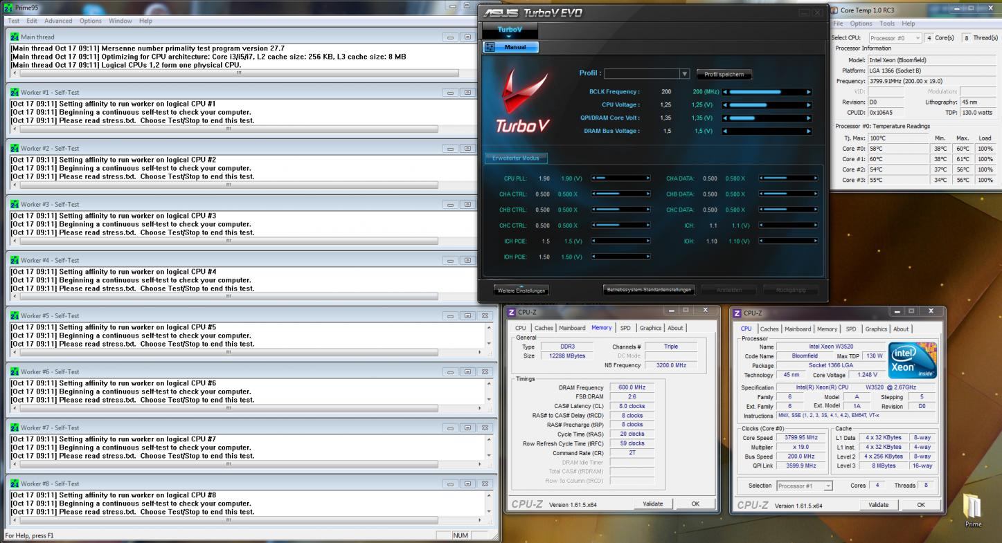Screen dimensions: 1002x543
Task: Toggle Erweiterter Modus in TurboV
Action: point(516,158)
